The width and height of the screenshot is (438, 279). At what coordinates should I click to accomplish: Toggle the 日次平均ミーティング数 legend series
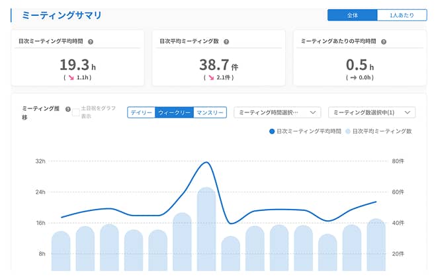tap(378, 131)
